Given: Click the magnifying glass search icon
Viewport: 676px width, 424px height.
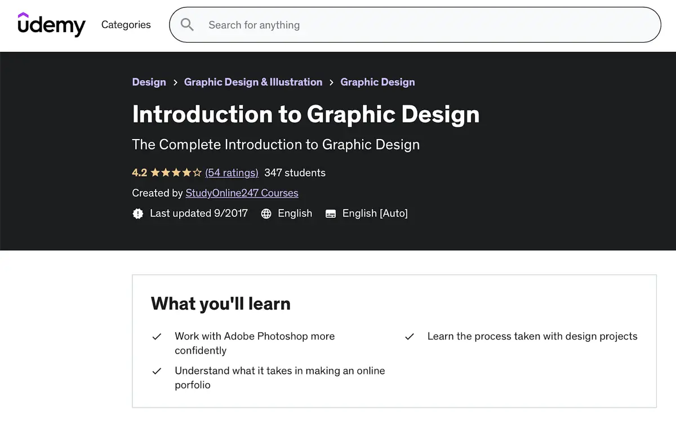Looking at the screenshot, I should [186, 25].
